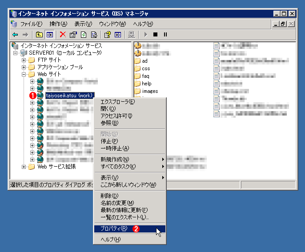Click the Back arrow toolbar icon
Viewport: 305px width, 252px height.
coord(15,35)
